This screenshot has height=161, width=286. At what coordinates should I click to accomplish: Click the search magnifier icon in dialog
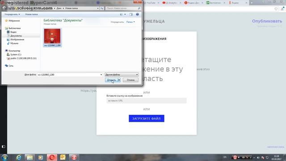pyautogui.click(x=139, y=8)
